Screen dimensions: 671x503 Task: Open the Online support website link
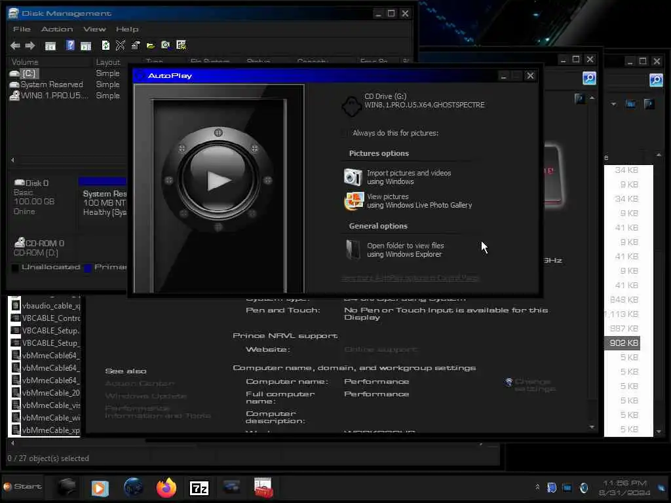[x=381, y=350]
